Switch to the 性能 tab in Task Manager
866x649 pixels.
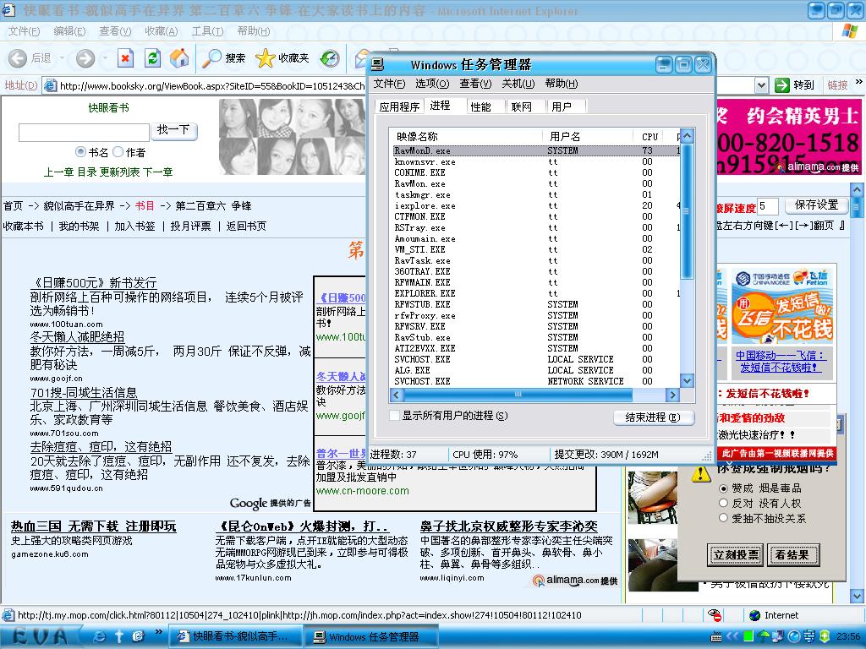coord(480,106)
